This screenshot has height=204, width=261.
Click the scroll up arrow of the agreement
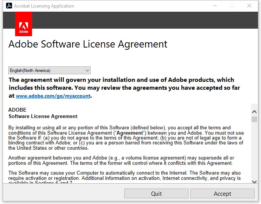254,112
